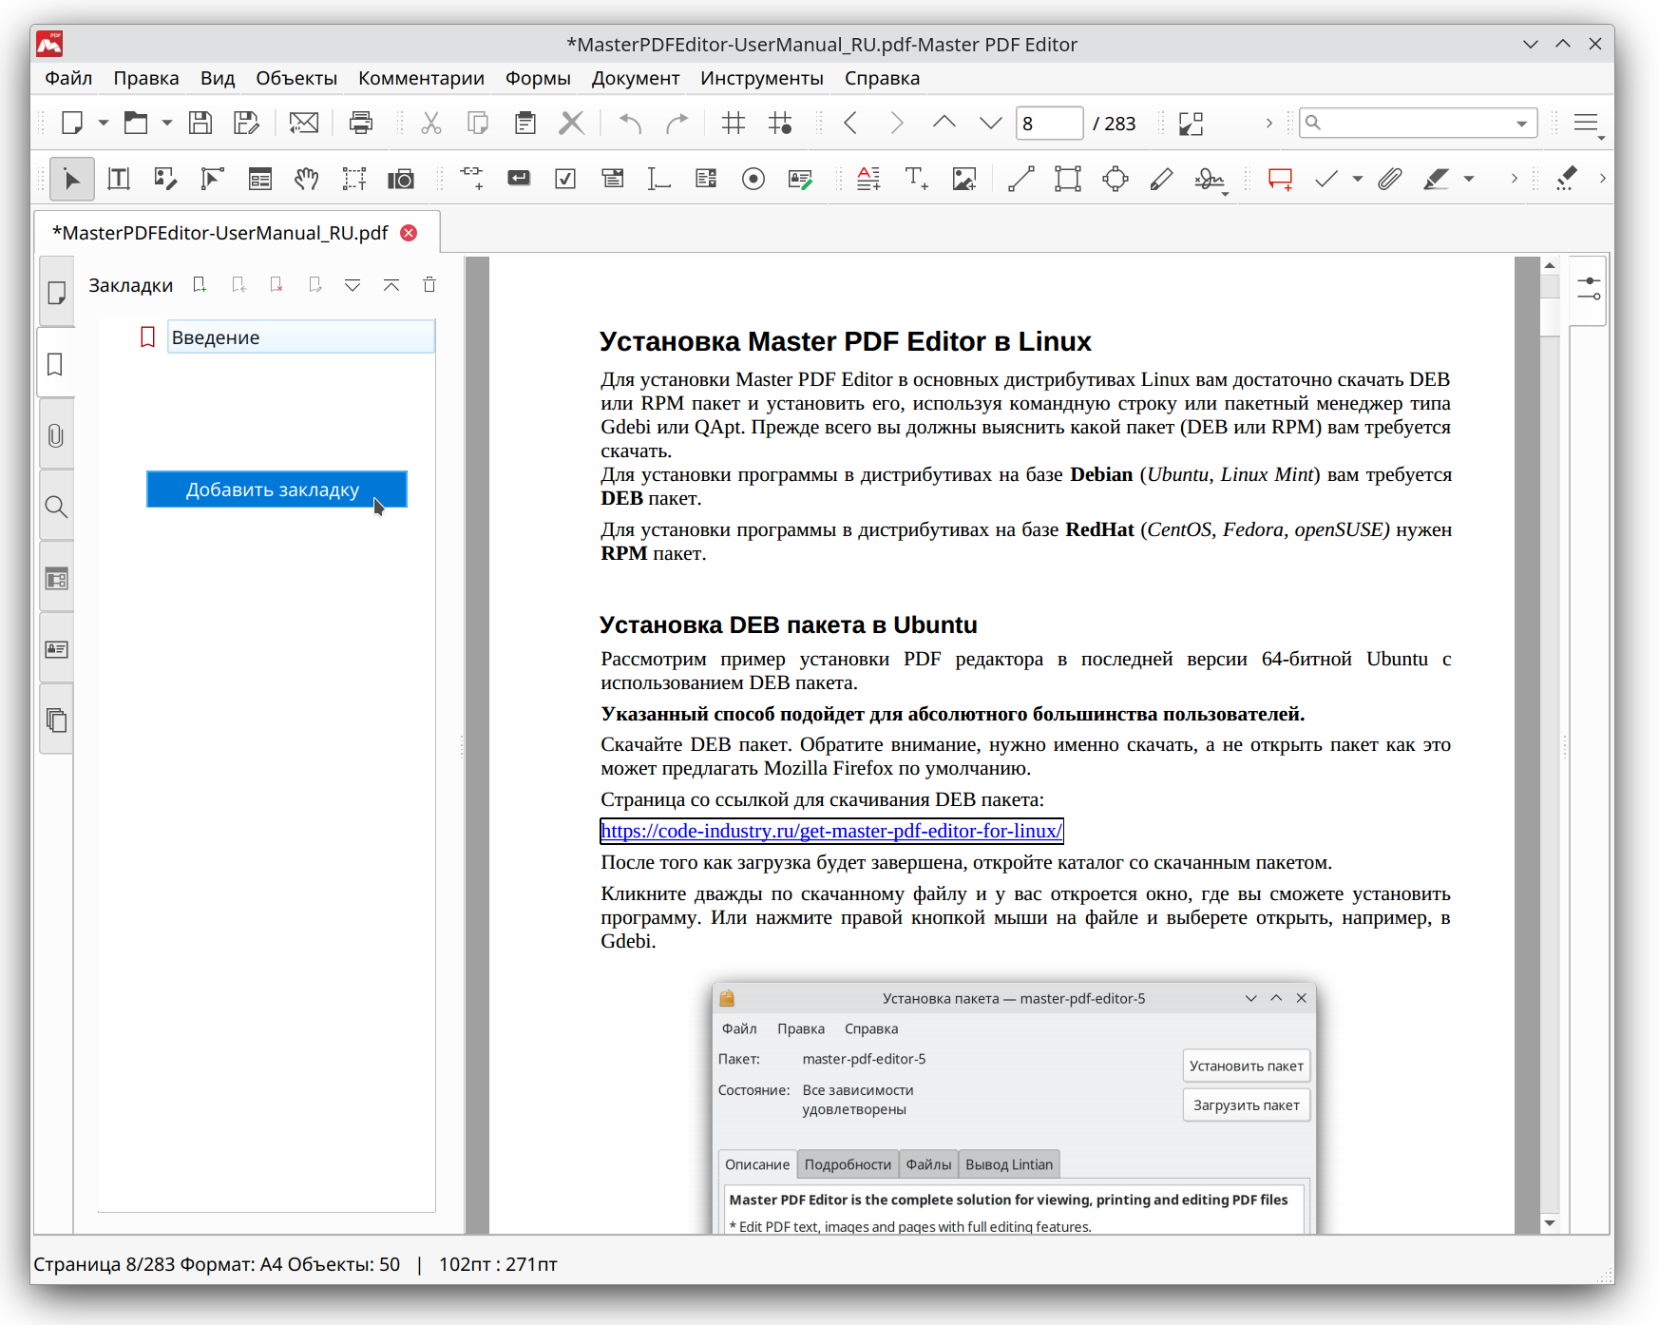Open the Инструменты menu
The image size is (1659, 1325).
pos(762,78)
